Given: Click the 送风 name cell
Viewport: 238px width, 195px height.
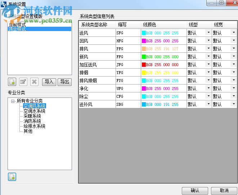Looking at the screenshot, I should click(x=97, y=33).
